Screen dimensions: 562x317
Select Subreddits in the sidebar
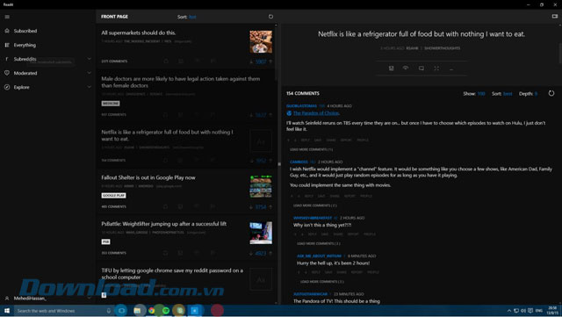click(x=25, y=59)
